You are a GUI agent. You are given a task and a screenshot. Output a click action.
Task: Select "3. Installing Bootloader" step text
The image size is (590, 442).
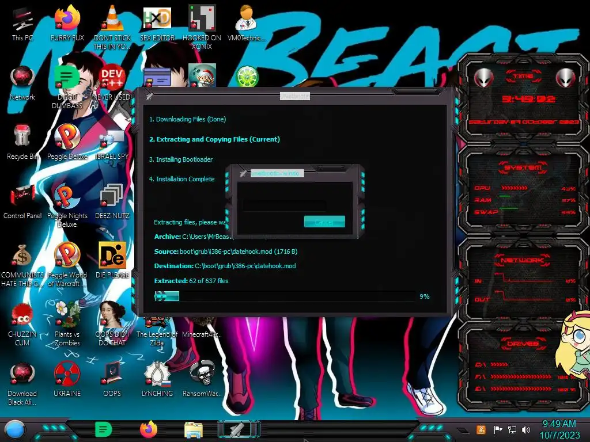coord(180,159)
